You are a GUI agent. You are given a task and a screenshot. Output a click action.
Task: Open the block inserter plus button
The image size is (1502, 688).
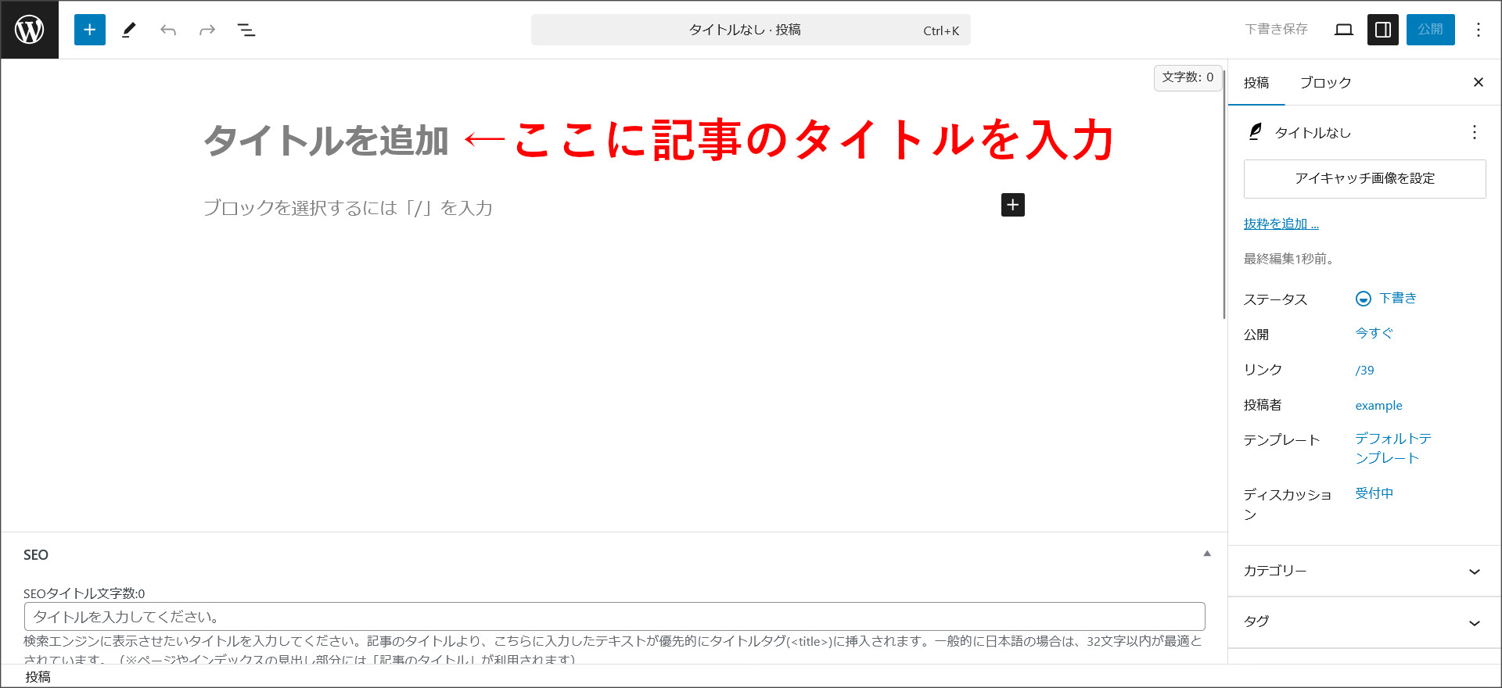(x=90, y=30)
